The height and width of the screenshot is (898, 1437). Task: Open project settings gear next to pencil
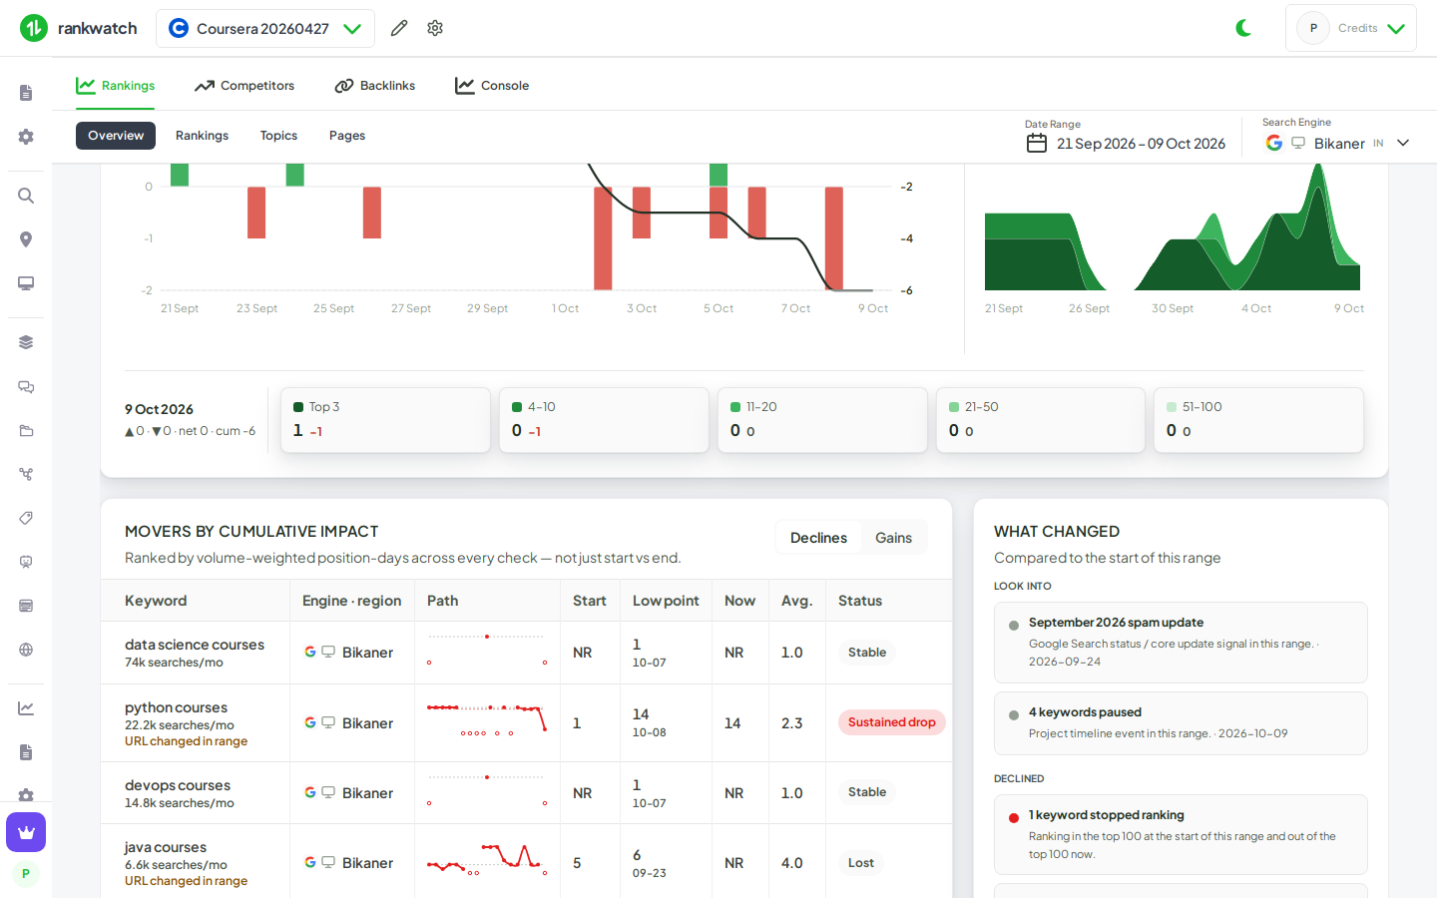435,28
